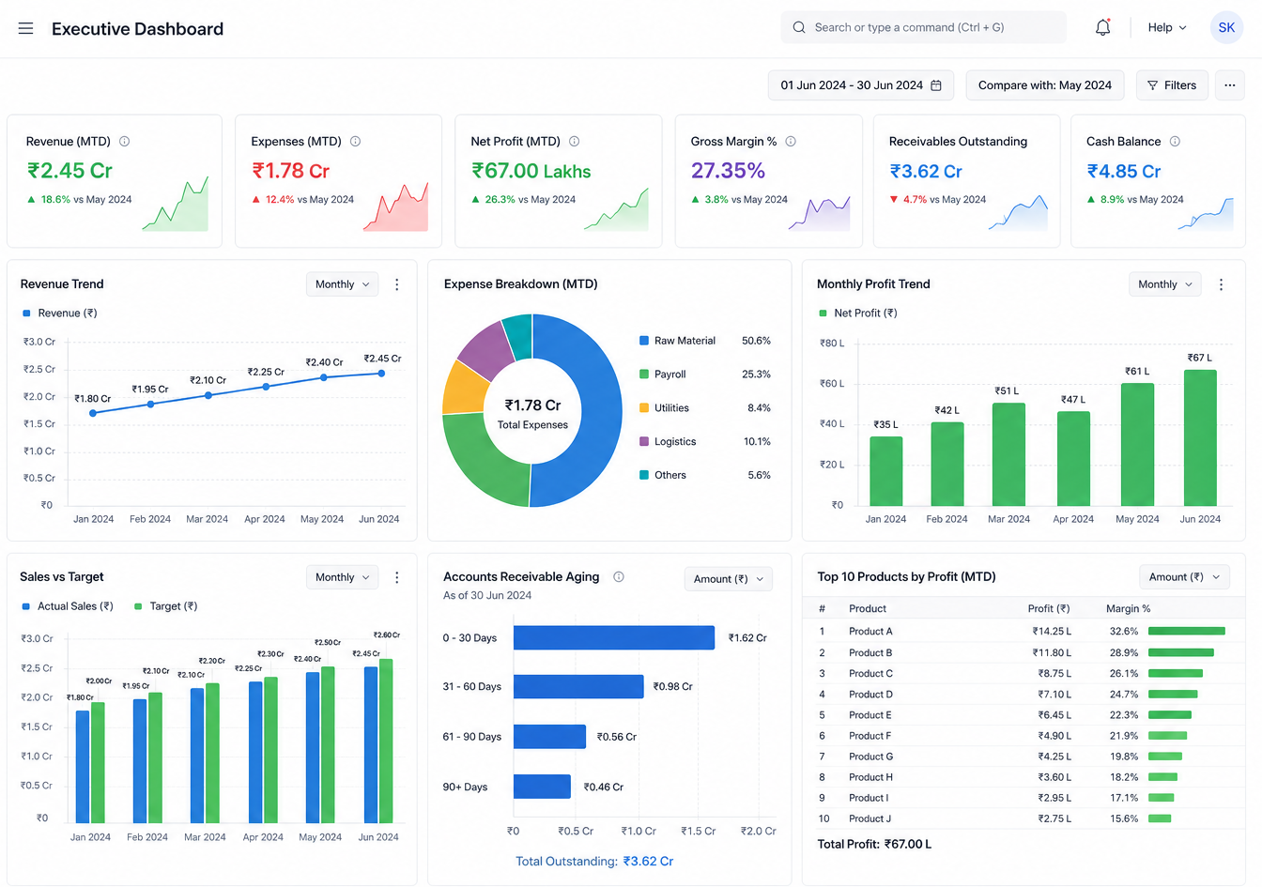Open Accounts Receivable Amount (₹) dropdown

coord(729,579)
